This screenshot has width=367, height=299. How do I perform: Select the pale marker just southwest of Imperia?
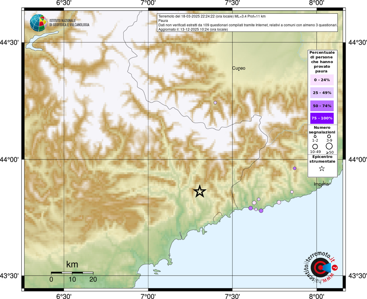tap(292, 192)
